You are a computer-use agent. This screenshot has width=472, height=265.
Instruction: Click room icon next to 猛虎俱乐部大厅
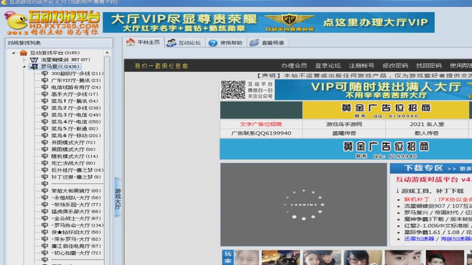(45, 211)
